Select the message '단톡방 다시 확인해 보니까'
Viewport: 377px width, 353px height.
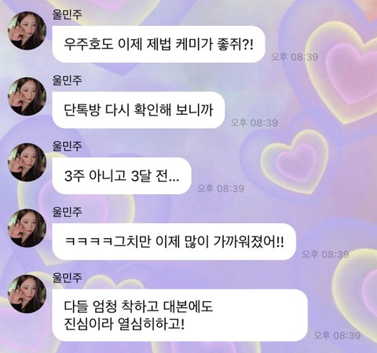[x=138, y=110]
